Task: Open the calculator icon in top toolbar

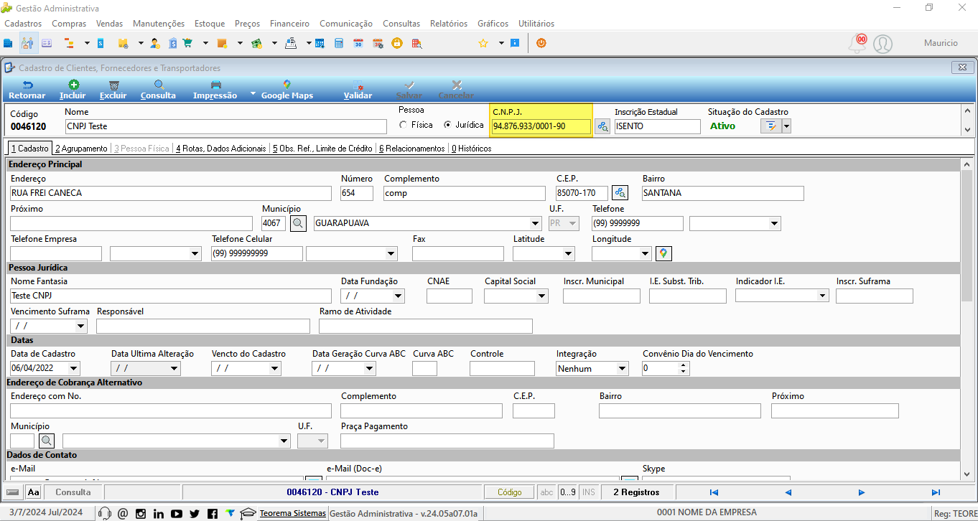Action: click(339, 43)
